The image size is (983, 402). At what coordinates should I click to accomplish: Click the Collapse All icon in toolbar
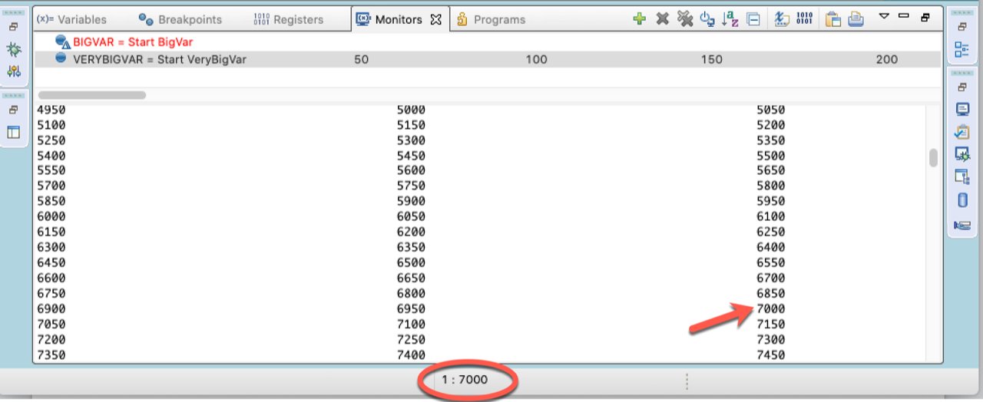753,19
